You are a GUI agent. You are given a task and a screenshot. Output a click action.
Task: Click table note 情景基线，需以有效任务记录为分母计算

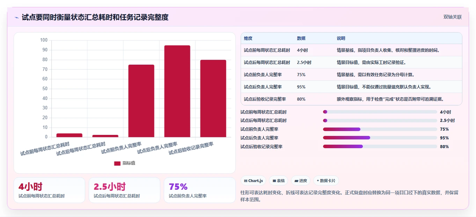[375, 75]
